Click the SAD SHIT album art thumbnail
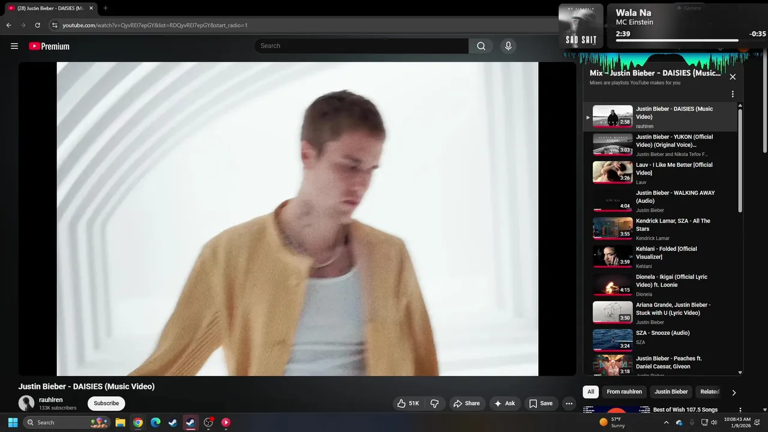768x432 pixels. click(x=581, y=26)
